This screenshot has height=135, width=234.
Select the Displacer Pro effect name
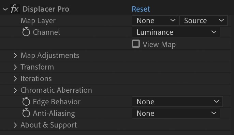tap(46, 9)
